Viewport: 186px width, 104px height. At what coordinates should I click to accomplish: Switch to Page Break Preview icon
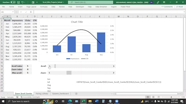coord(159,97)
